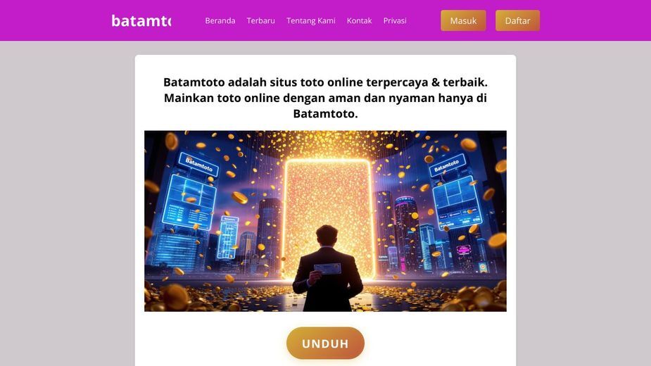Open the Tentang Kami page
651x366 pixels.
pos(311,20)
